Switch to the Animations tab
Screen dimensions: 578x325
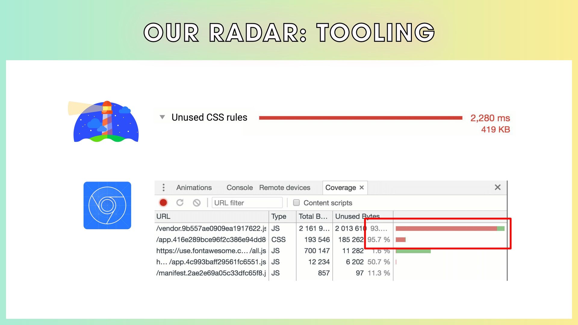[194, 187]
